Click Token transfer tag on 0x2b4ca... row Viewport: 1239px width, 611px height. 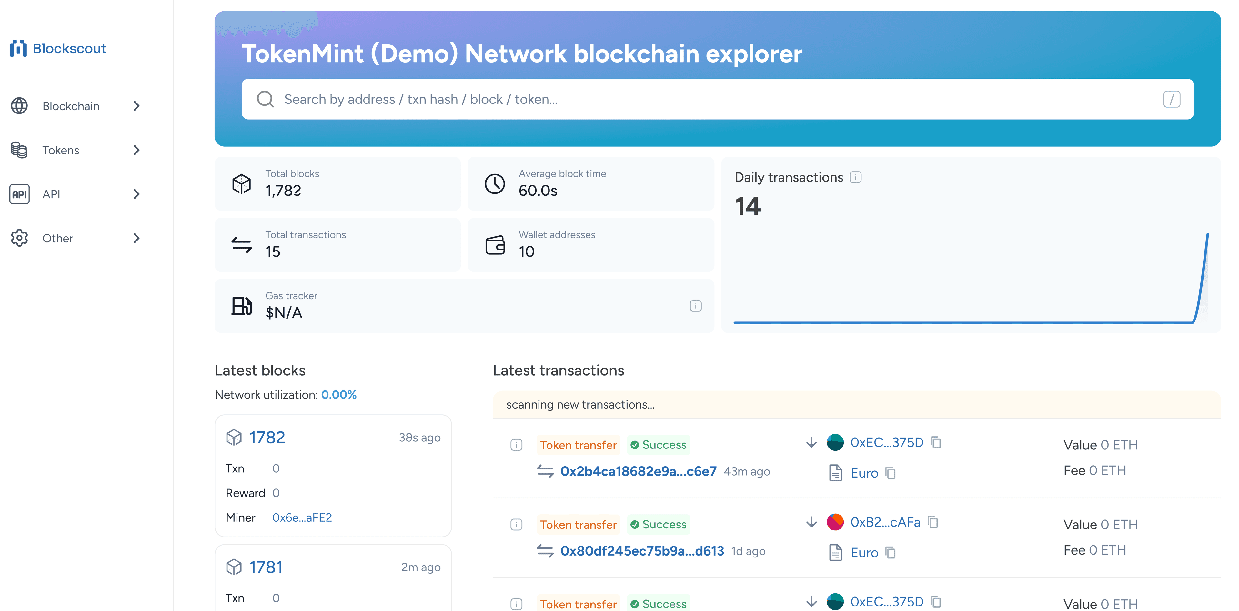(x=578, y=445)
